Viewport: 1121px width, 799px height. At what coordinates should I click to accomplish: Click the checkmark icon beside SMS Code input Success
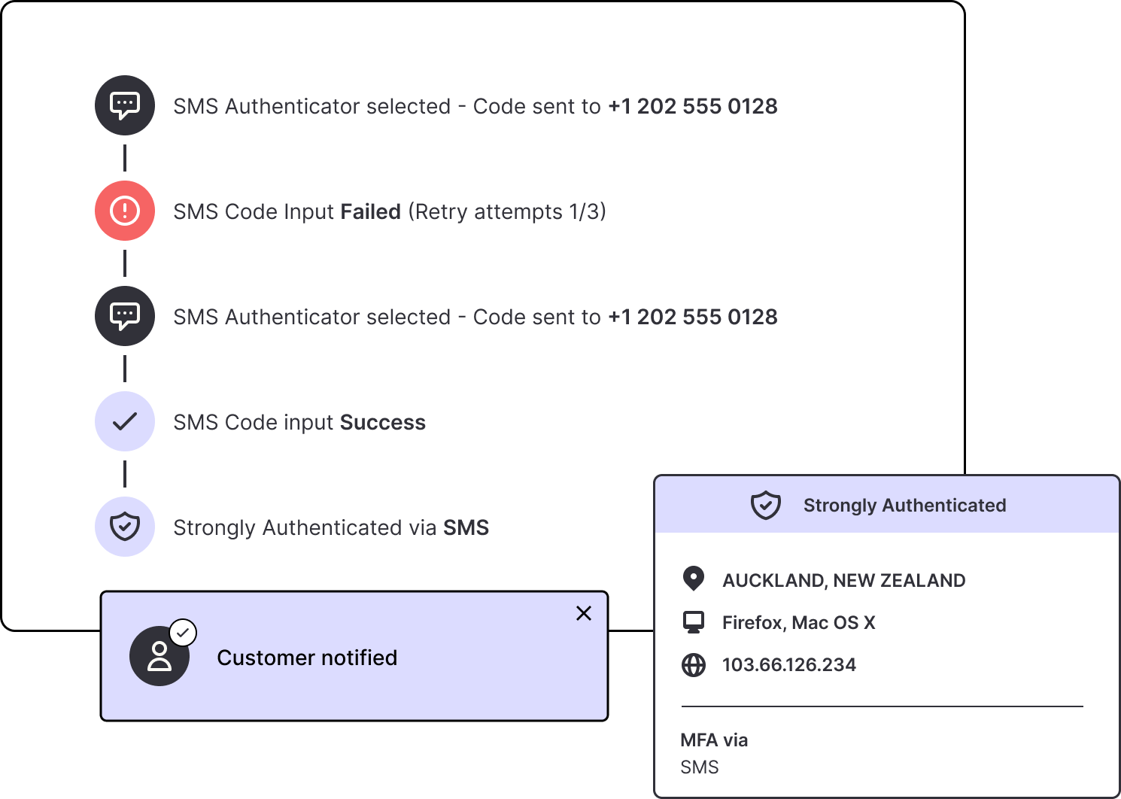click(124, 421)
